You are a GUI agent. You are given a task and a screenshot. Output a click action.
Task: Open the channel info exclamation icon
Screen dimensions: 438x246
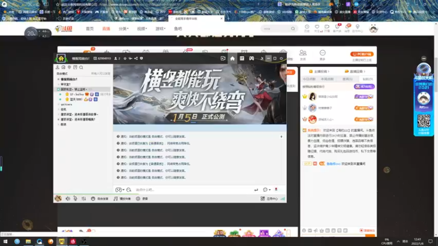(141, 58)
